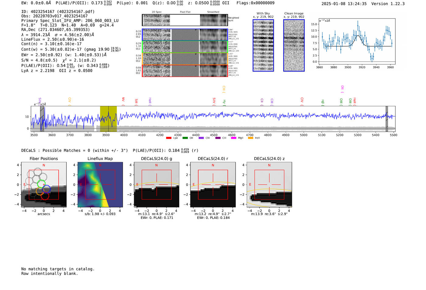426x290 pixels.
Task: Click the 's/b: 1.98 +/- 0.093' caption
Action: point(100,214)
